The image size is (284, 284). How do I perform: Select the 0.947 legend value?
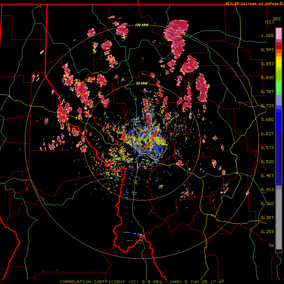267,50
